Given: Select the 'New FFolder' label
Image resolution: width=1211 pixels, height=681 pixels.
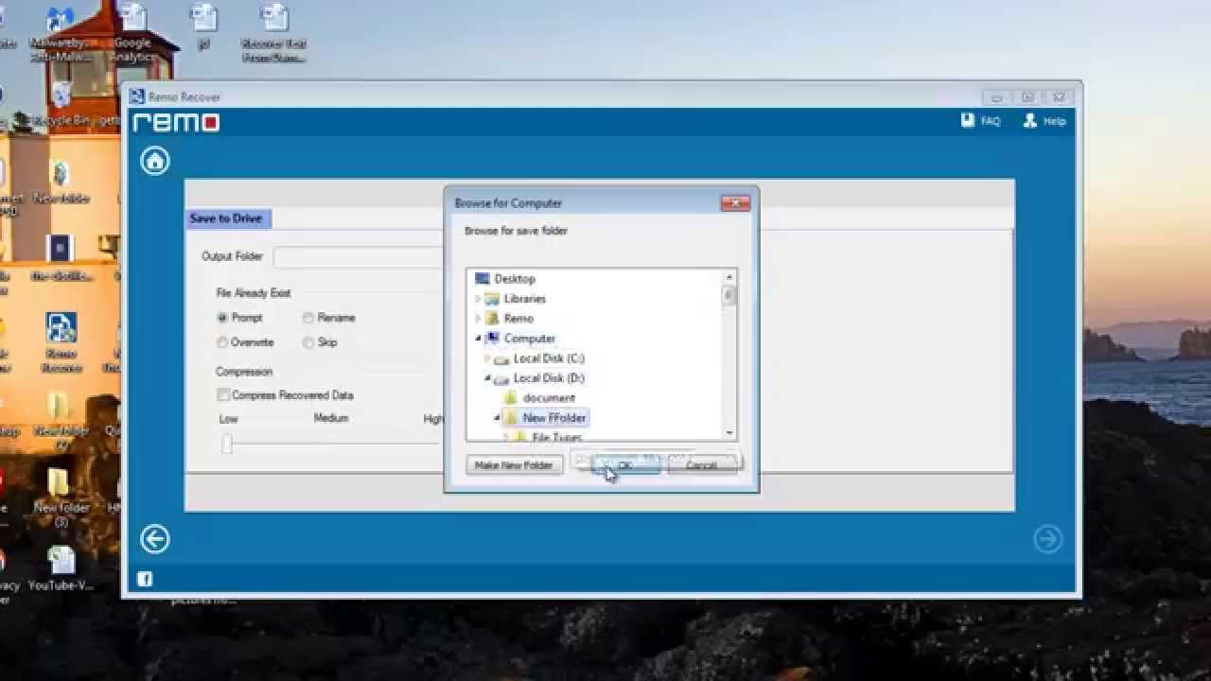Looking at the screenshot, I should pos(554,418).
